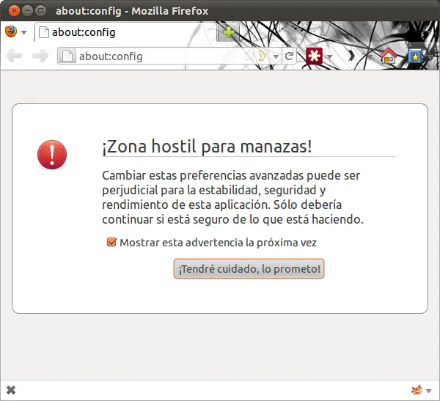This screenshot has width=440, height=401.
Task: Open the address bar history dropdown
Action: click(x=276, y=56)
